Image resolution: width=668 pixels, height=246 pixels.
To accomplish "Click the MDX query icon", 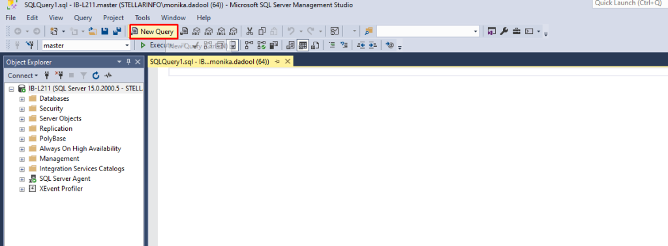I will pos(196,31).
